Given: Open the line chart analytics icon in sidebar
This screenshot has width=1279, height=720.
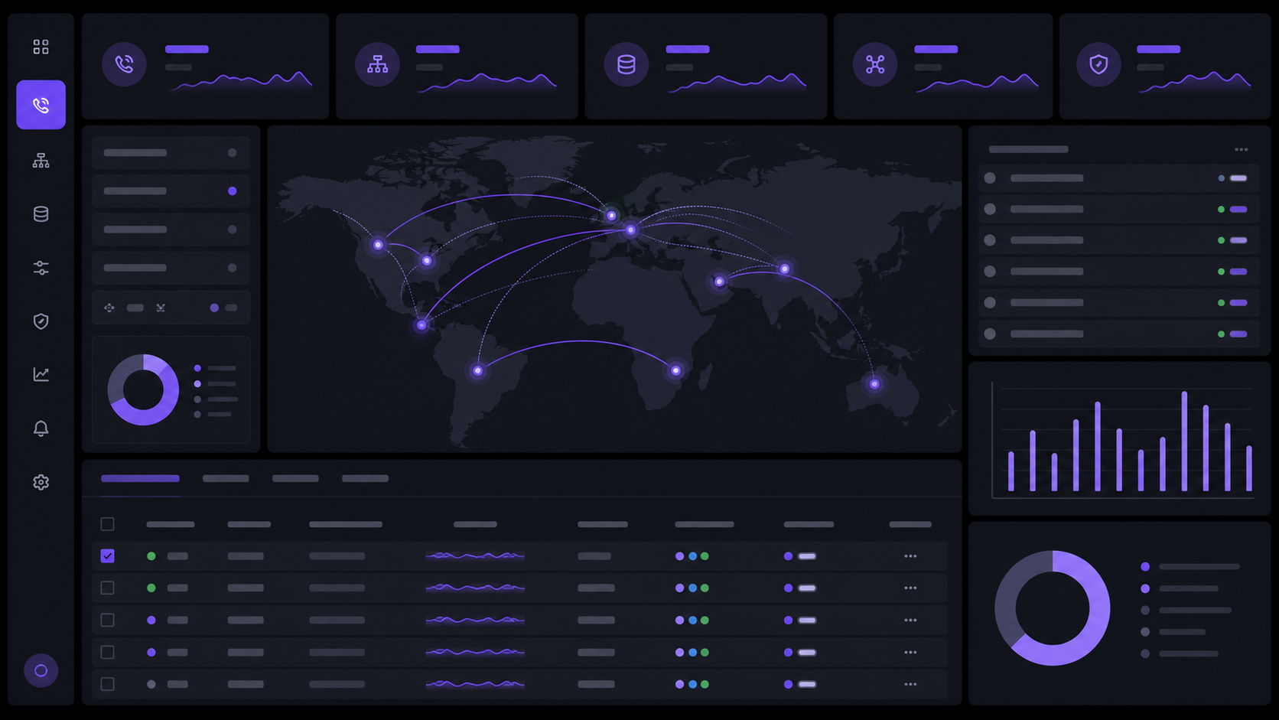Looking at the screenshot, I should point(41,374).
